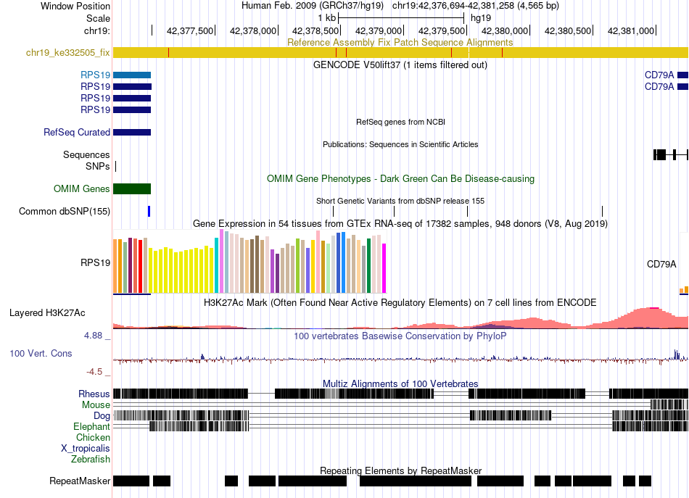Click the Scale track label
The height and width of the screenshot is (498, 689).
pyautogui.click(x=98, y=18)
